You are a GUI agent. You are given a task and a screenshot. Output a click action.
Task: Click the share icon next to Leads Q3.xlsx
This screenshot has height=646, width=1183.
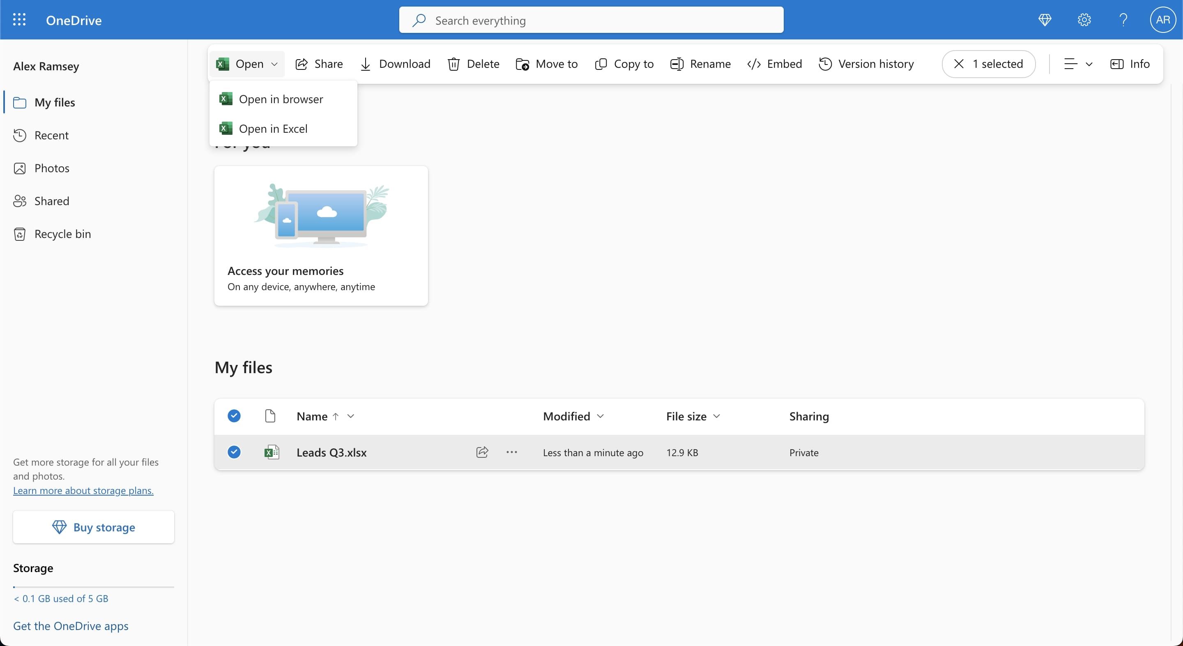click(482, 452)
